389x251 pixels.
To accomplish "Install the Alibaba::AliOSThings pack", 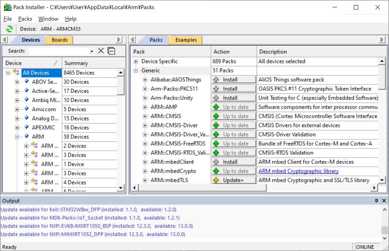I will 234,79.
